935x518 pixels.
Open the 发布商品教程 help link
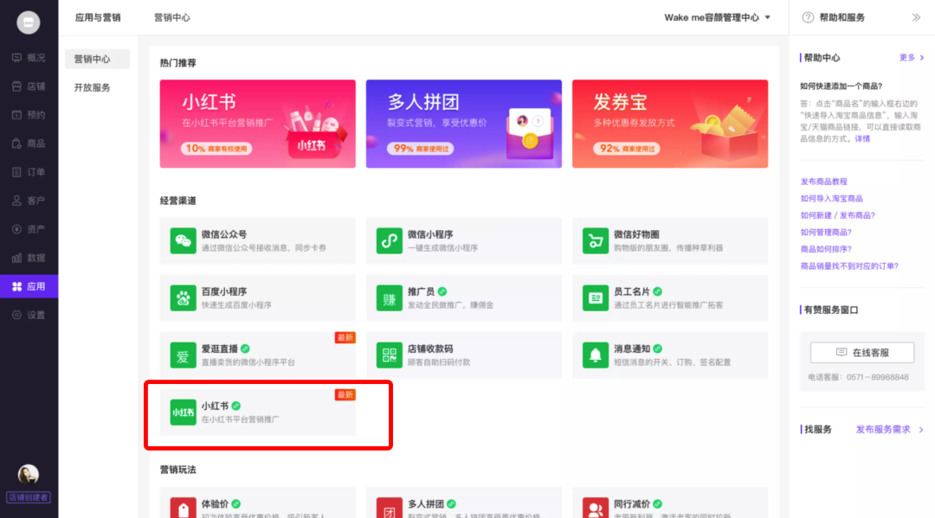[823, 182]
